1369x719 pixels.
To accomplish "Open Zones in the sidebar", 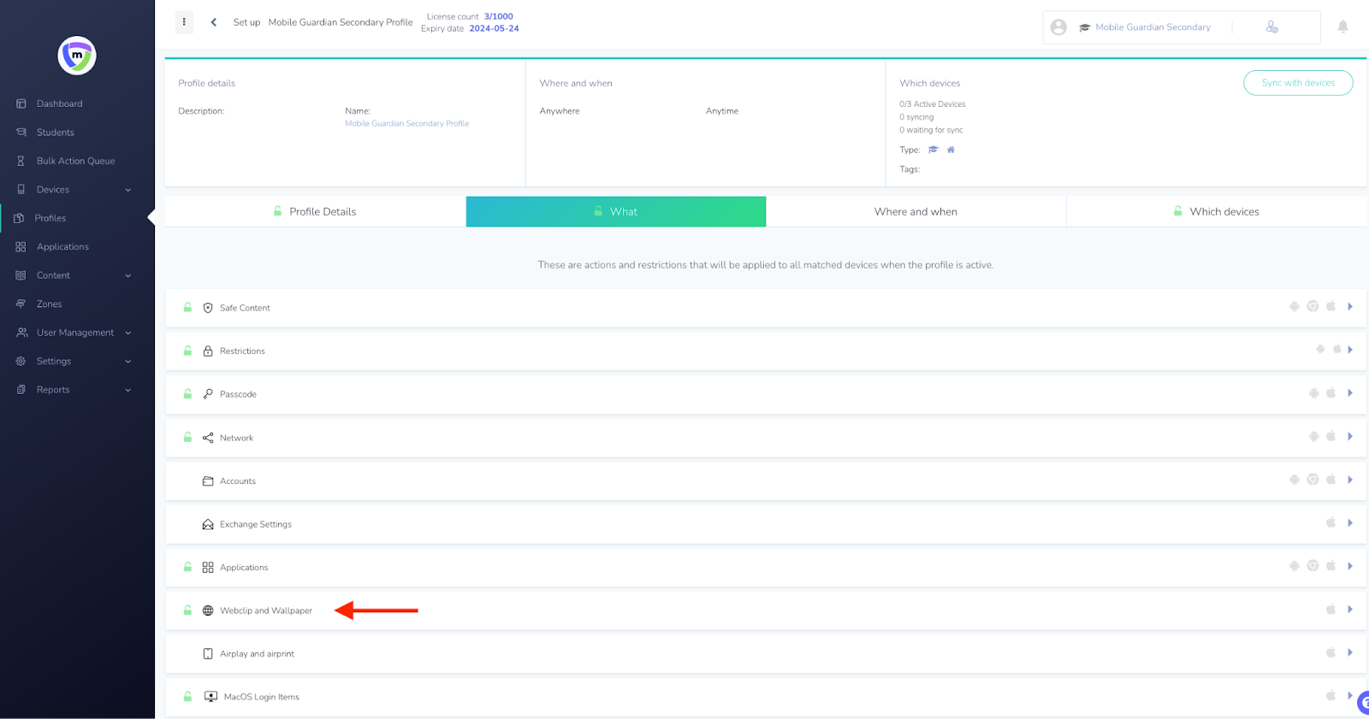I will click(49, 304).
